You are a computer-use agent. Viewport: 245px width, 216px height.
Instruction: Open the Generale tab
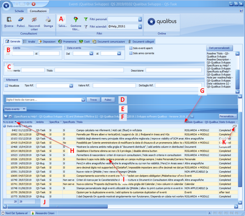pos(13,42)
